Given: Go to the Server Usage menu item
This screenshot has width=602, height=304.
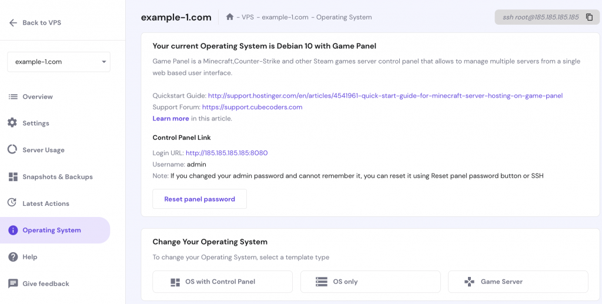Looking at the screenshot, I should (44, 150).
